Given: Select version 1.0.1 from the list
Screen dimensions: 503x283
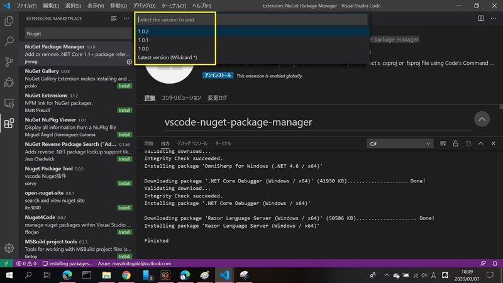Looking at the screenshot, I should [253, 40].
